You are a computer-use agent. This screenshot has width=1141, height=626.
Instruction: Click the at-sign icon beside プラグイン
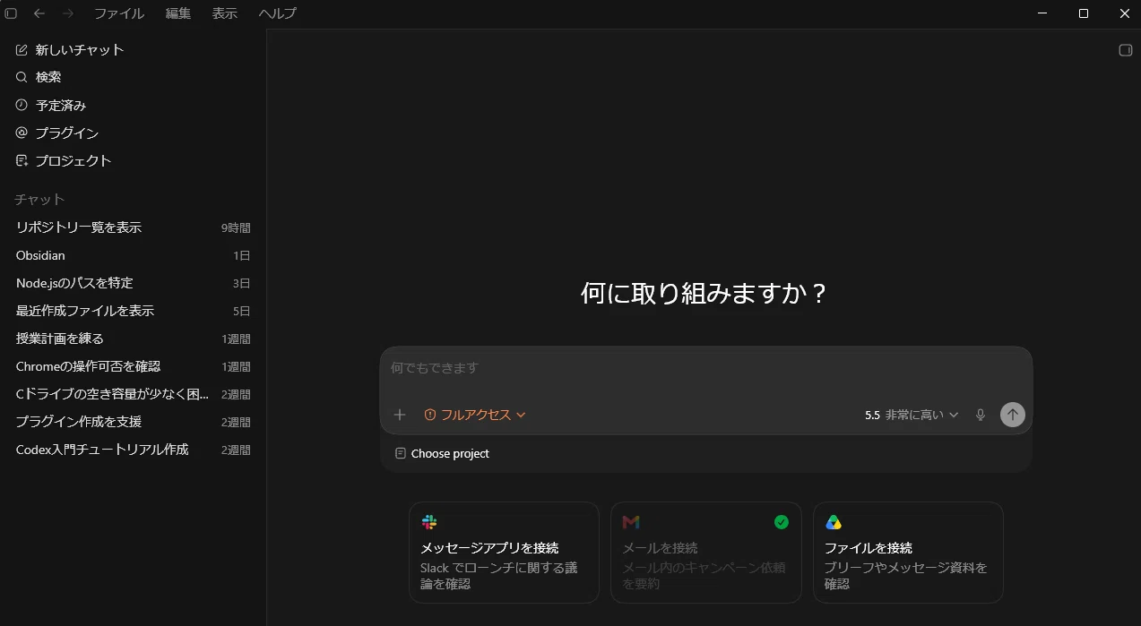pos(22,133)
